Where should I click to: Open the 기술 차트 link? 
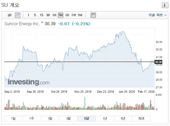click(157, 15)
